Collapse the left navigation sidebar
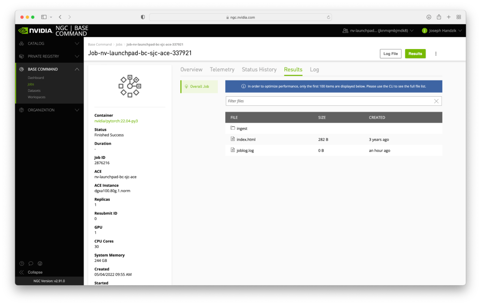Image resolution: width=481 pixels, height=305 pixels. (31, 272)
